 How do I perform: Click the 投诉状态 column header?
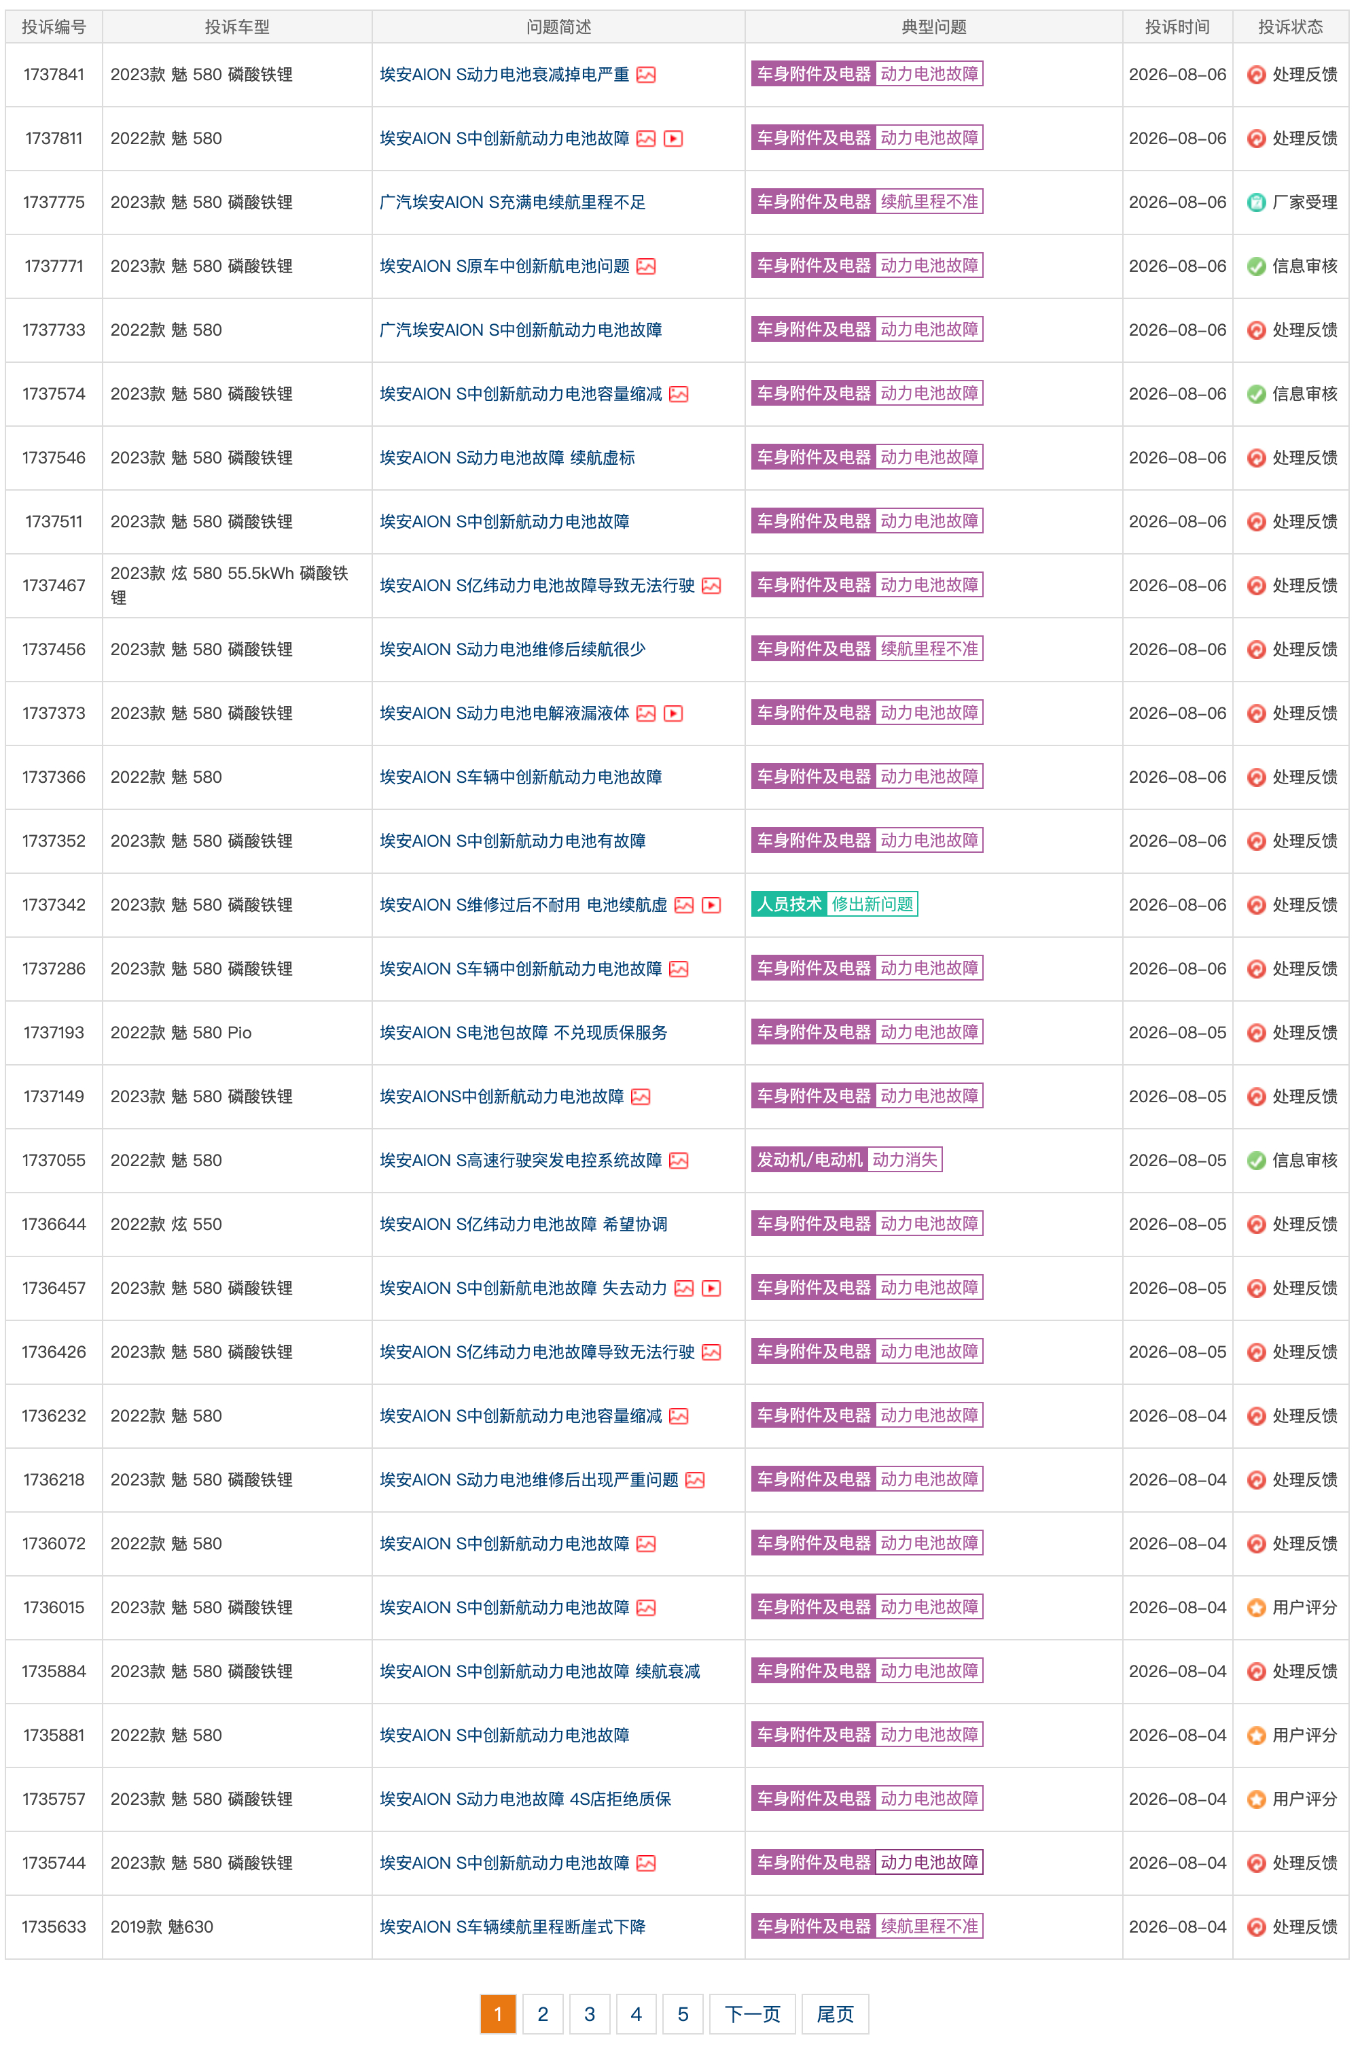(x=1291, y=27)
